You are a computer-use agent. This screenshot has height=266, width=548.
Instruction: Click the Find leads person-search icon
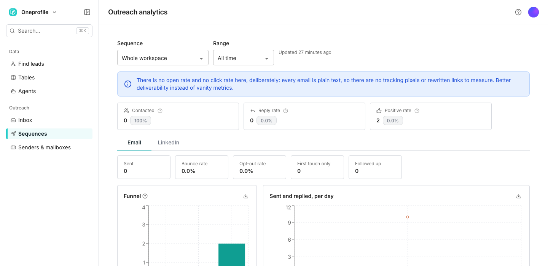pyautogui.click(x=13, y=64)
